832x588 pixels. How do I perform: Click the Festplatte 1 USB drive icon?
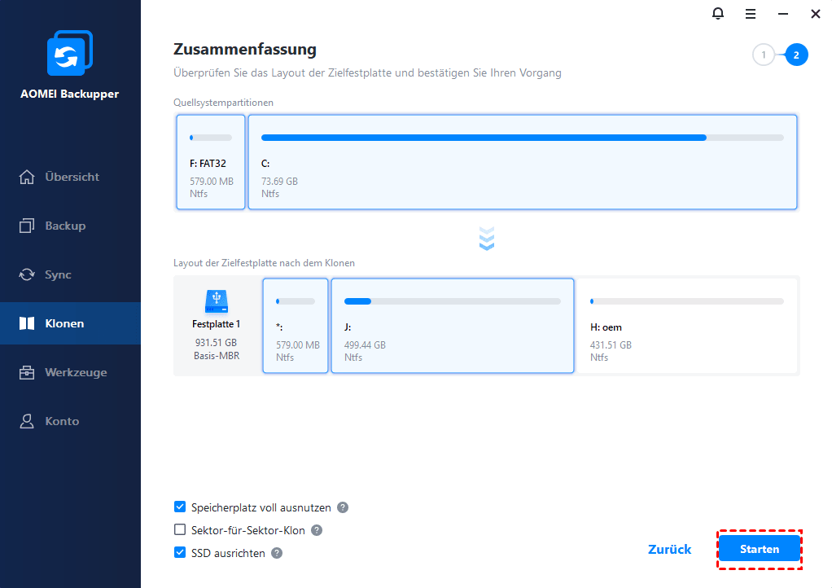pos(217,301)
